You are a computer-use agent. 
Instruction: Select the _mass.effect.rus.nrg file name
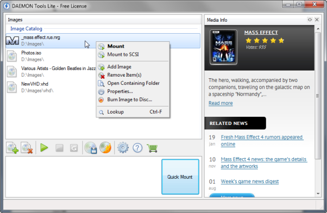(x=41, y=37)
